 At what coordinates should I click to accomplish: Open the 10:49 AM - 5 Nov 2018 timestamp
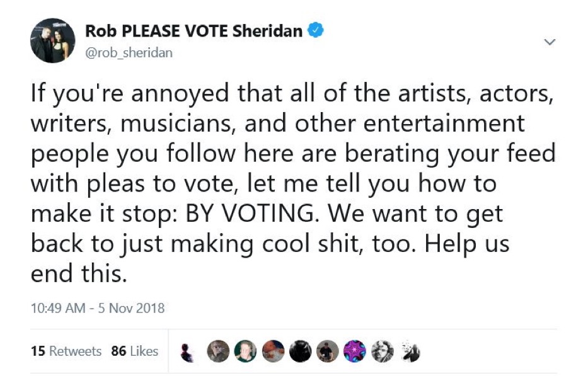pyautogui.click(x=98, y=308)
